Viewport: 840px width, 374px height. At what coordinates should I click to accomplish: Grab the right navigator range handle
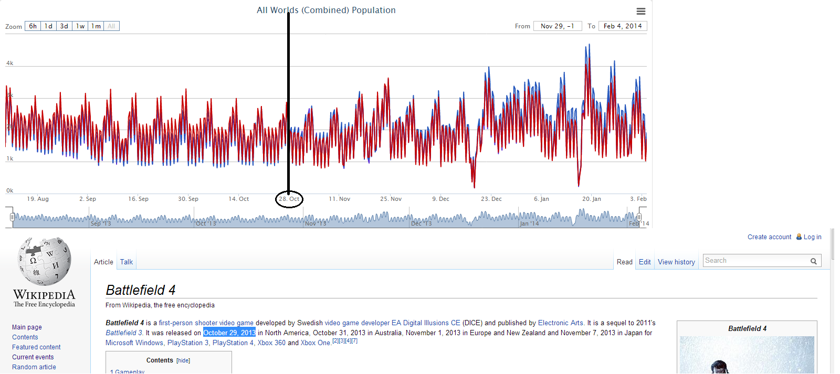point(639,217)
